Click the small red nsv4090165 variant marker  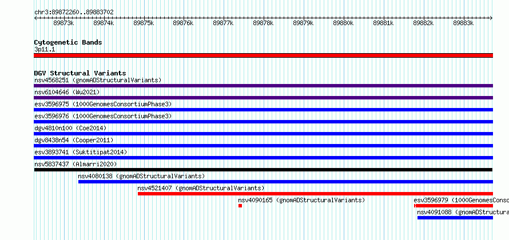[x=240, y=206]
